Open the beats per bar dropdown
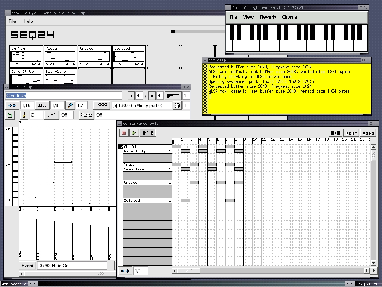Viewport: 382px width, 287px height. click(x=131, y=96)
